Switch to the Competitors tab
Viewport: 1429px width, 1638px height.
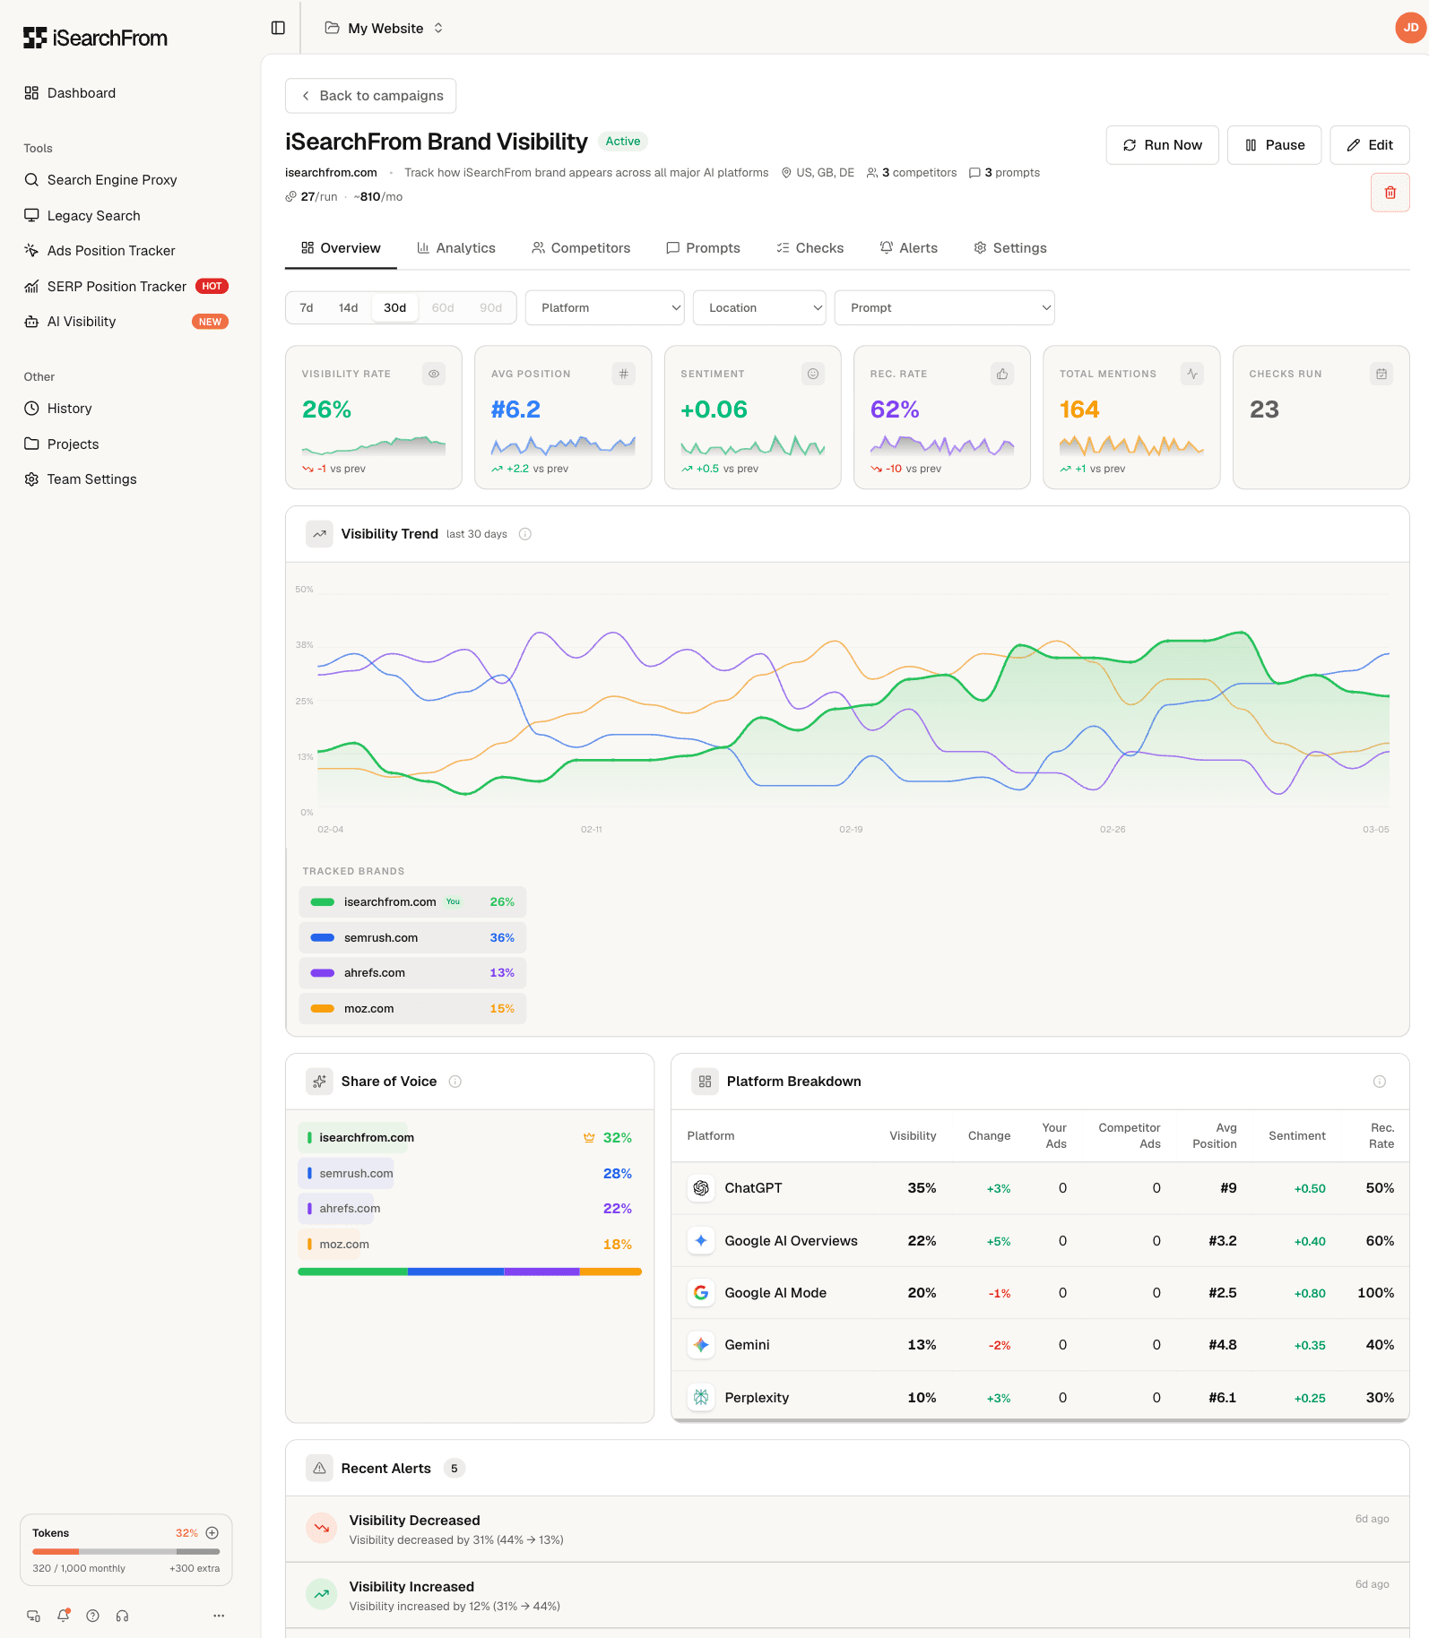581,248
